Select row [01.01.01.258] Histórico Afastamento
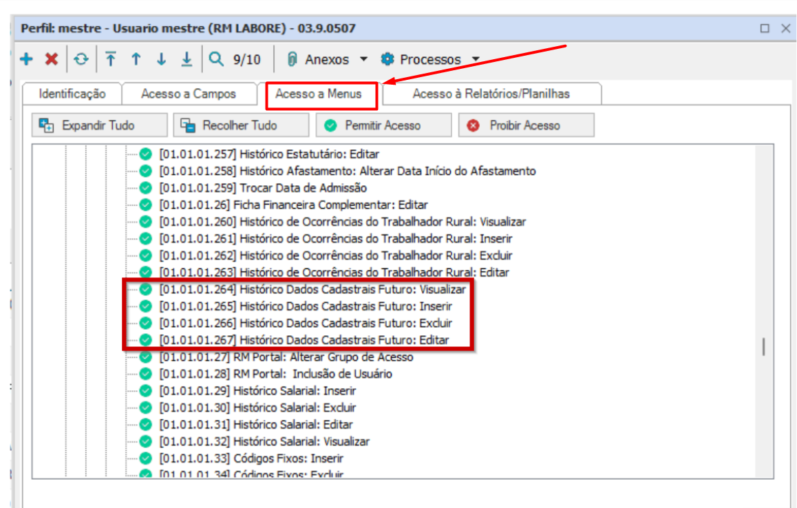The width and height of the screenshot is (797, 508). click(x=348, y=171)
